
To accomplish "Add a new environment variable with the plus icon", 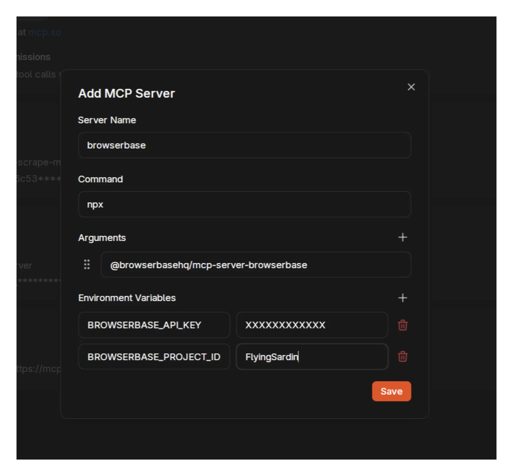I will tap(402, 298).
